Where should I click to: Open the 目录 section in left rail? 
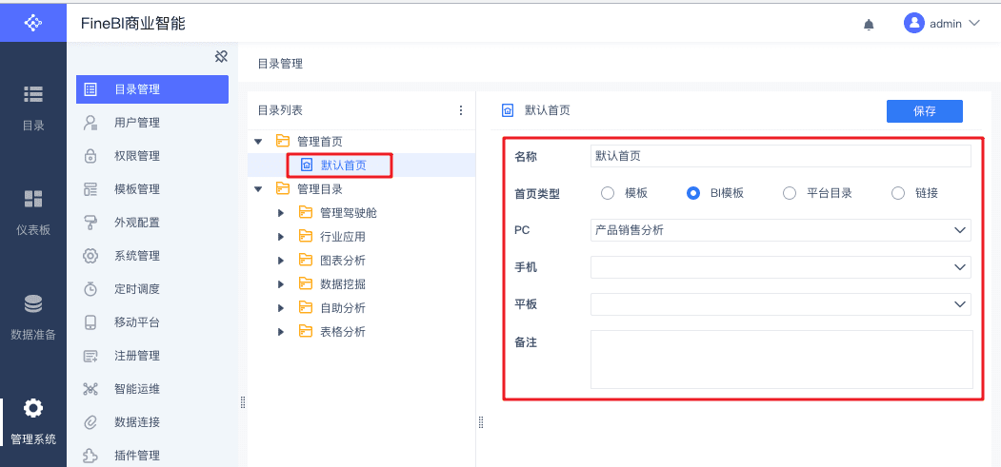point(33,106)
